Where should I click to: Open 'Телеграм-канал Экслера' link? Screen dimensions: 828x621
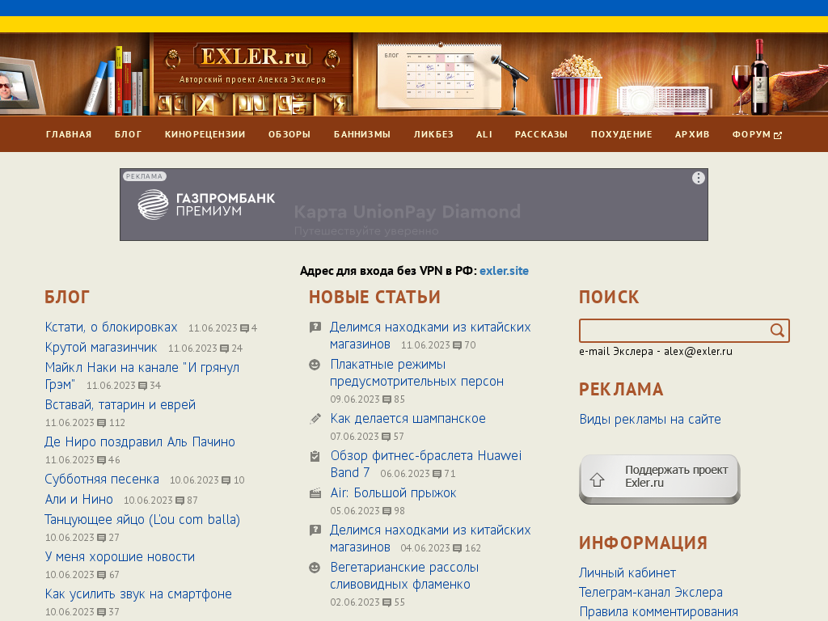651,593
